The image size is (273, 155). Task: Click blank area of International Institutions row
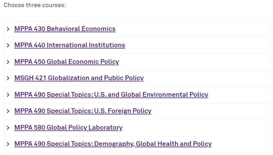[x=198, y=46]
